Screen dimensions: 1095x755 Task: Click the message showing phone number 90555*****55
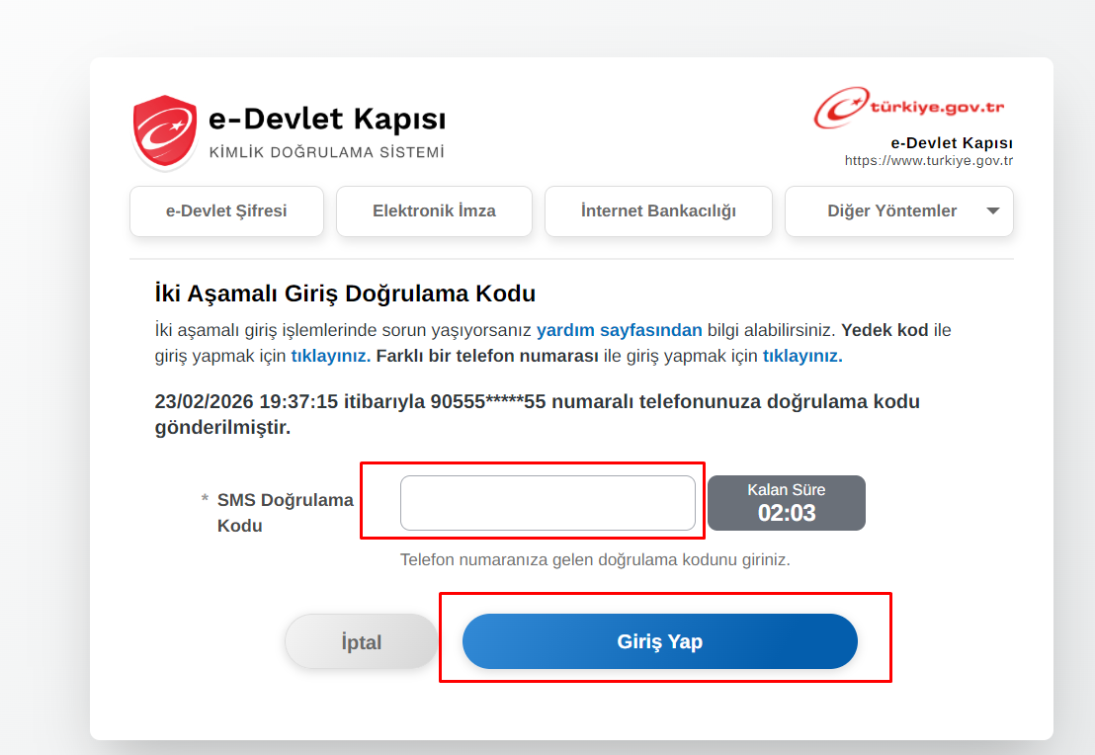537,414
